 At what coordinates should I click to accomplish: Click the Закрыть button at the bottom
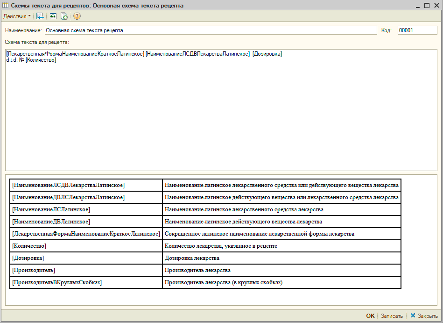[x=424, y=316]
